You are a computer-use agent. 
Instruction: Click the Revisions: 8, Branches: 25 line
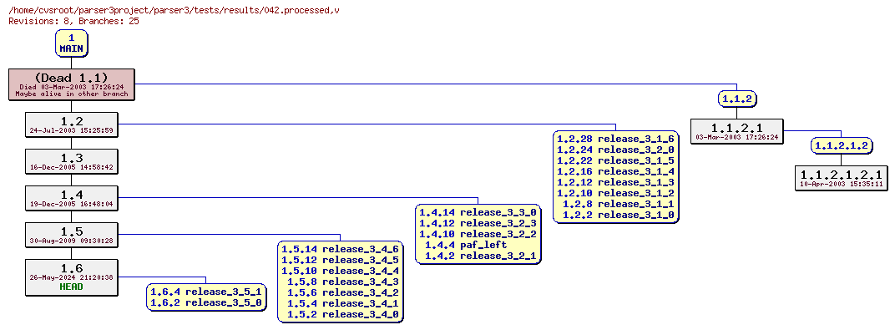pos(73,21)
